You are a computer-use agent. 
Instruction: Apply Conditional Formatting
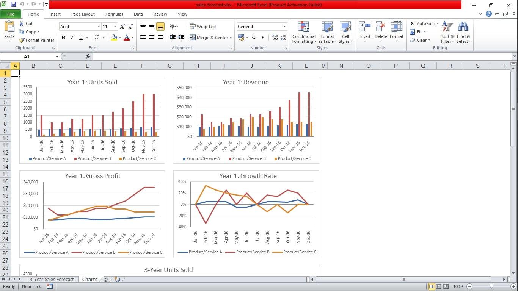point(303,32)
